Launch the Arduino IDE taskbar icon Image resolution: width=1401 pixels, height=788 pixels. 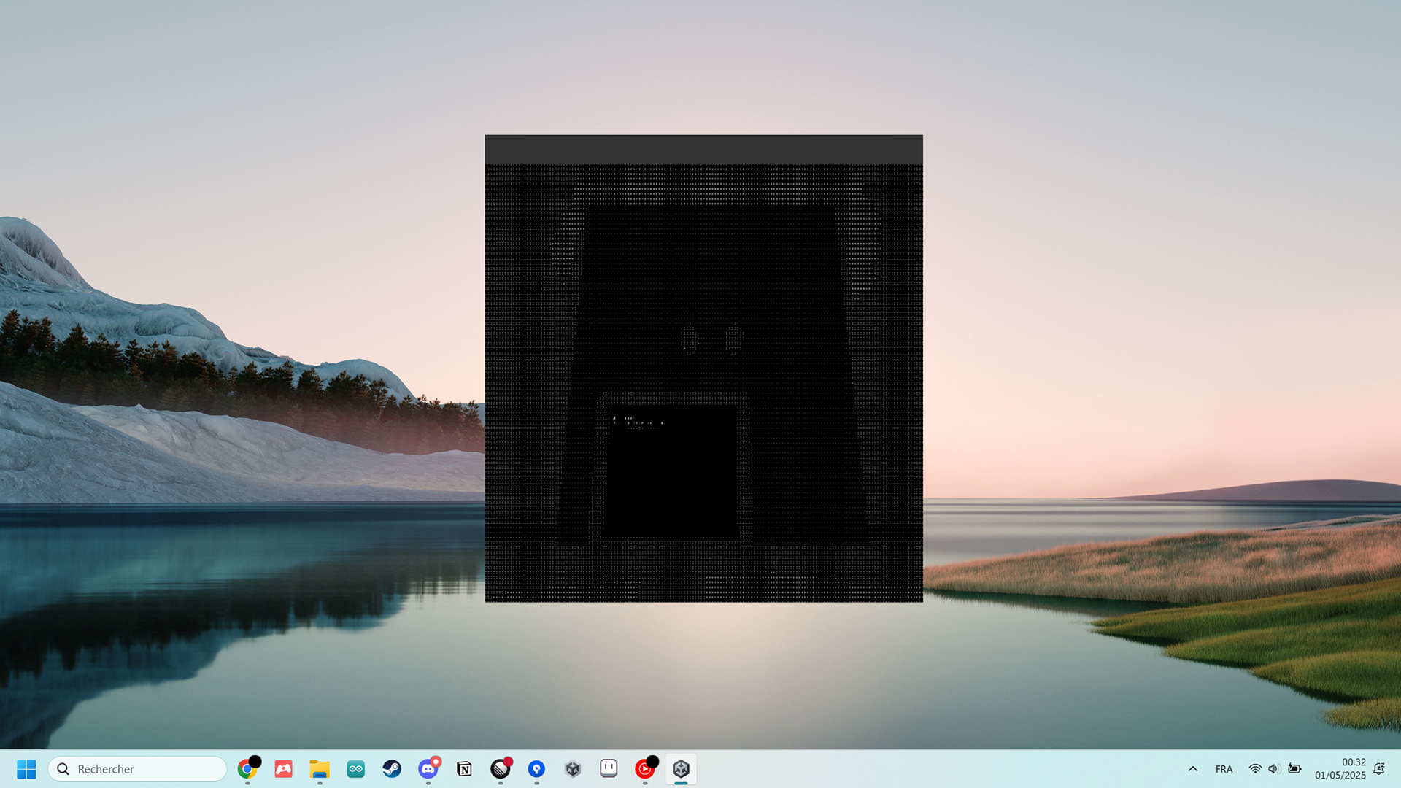pos(355,769)
